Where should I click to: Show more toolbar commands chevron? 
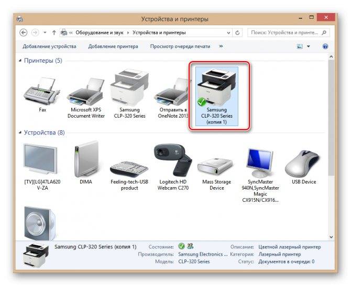(221, 46)
